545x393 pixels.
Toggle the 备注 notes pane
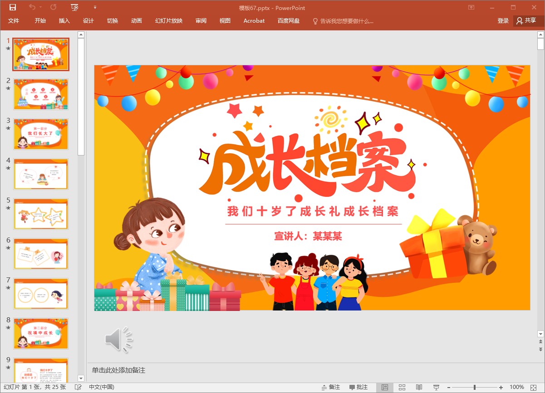[x=331, y=387]
